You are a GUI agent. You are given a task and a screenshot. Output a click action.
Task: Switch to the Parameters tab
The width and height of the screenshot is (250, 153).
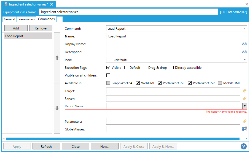[x=27, y=19]
